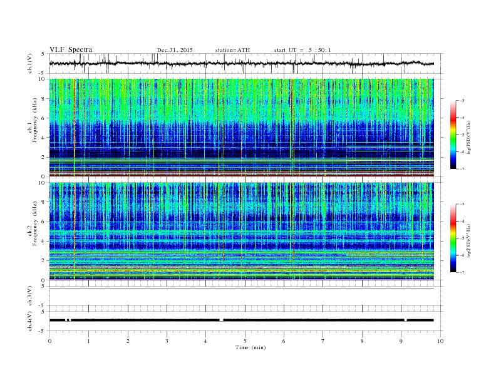Click the "5" tick on the time axis
Image resolution: width=496 pixels, height=383 pixels.
point(245,341)
